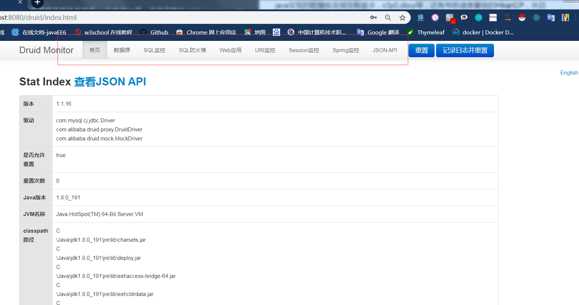Switch language to English
This screenshot has height=305, width=579.
point(569,73)
